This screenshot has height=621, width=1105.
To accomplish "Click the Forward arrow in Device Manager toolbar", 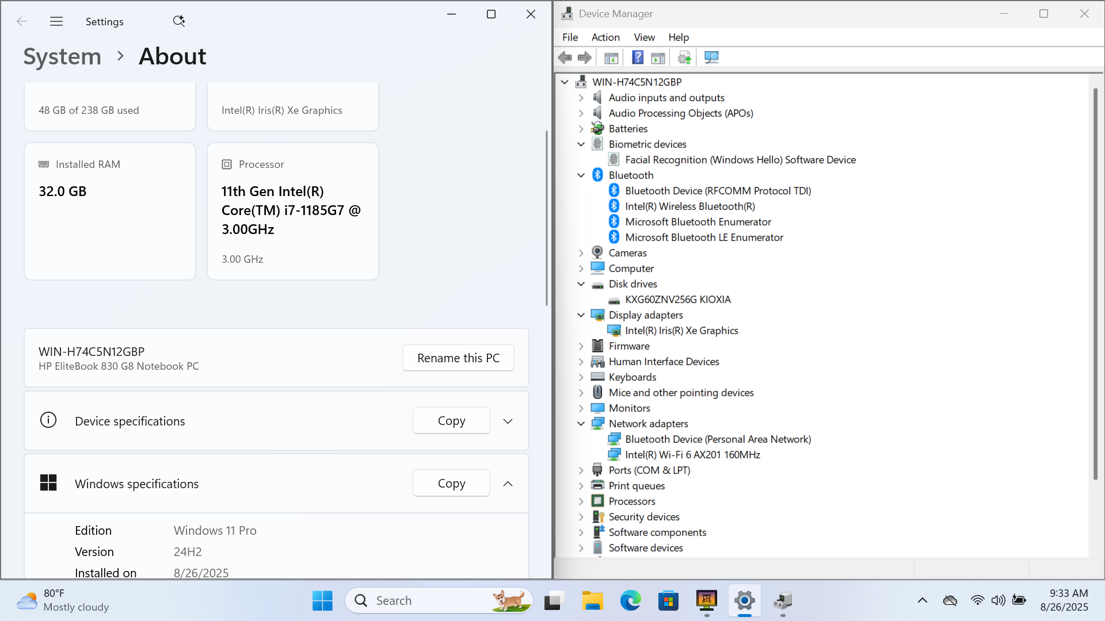I will 584,57.
